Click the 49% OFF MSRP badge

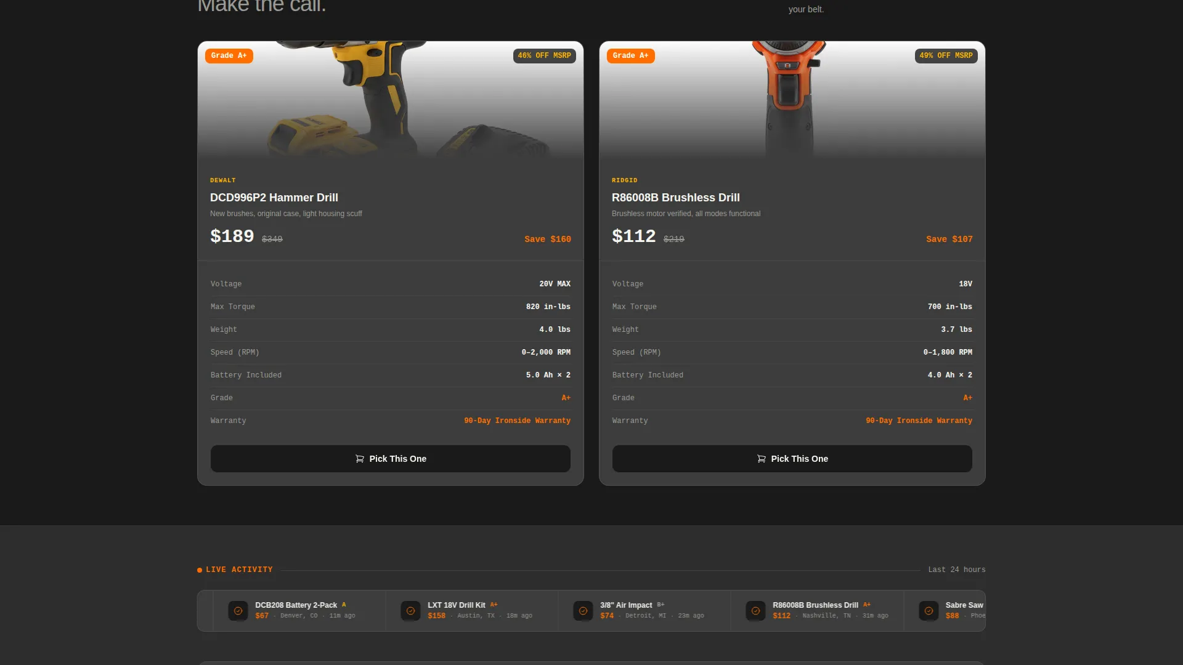[x=946, y=55]
